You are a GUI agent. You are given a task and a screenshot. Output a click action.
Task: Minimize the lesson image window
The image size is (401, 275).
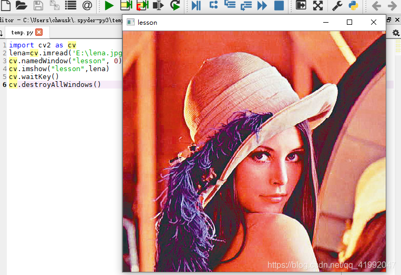click(x=326, y=22)
